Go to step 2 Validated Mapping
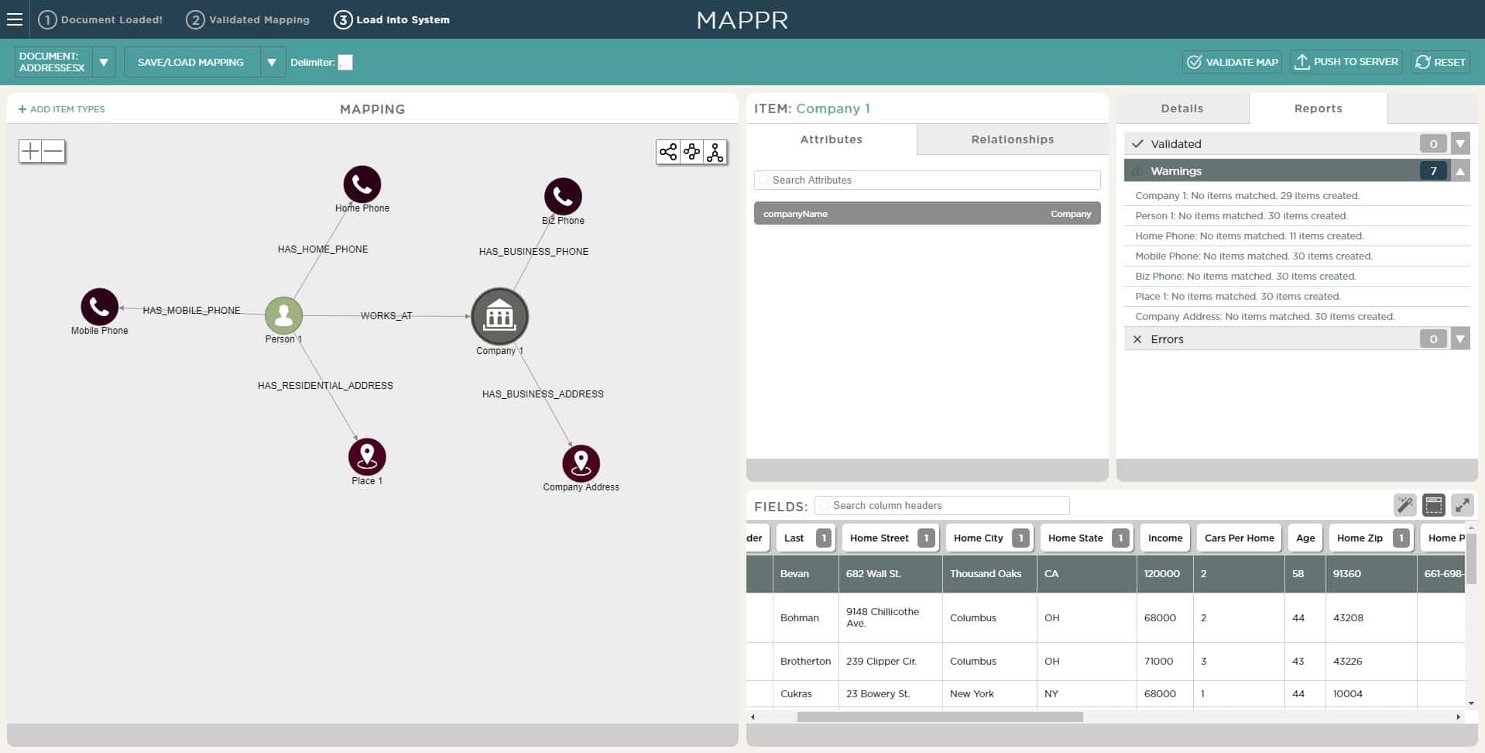Image resolution: width=1485 pixels, height=753 pixels. (x=248, y=19)
